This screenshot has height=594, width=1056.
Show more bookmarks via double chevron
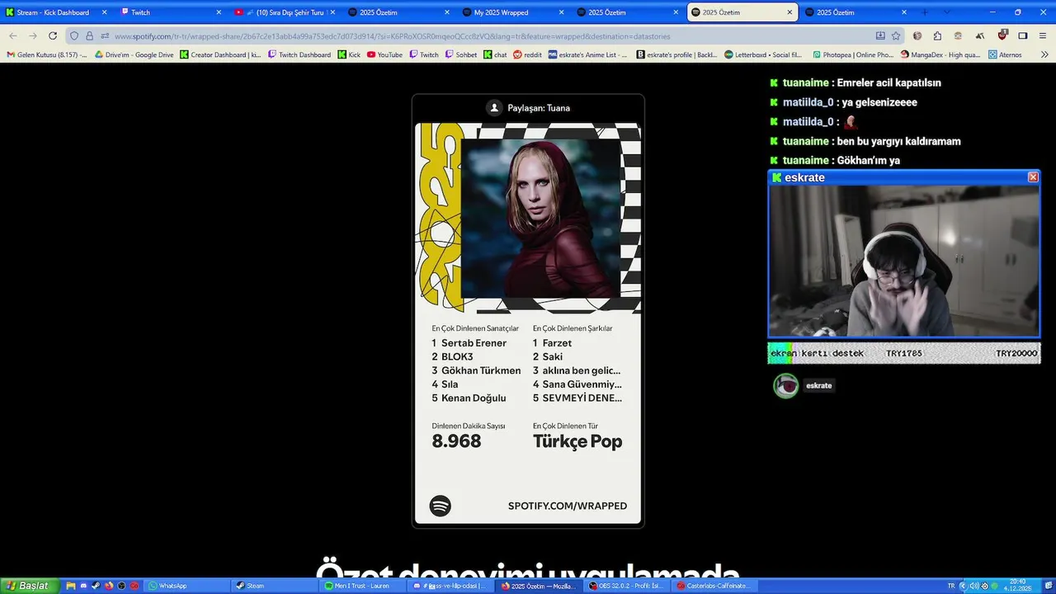(x=1043, y=54)
